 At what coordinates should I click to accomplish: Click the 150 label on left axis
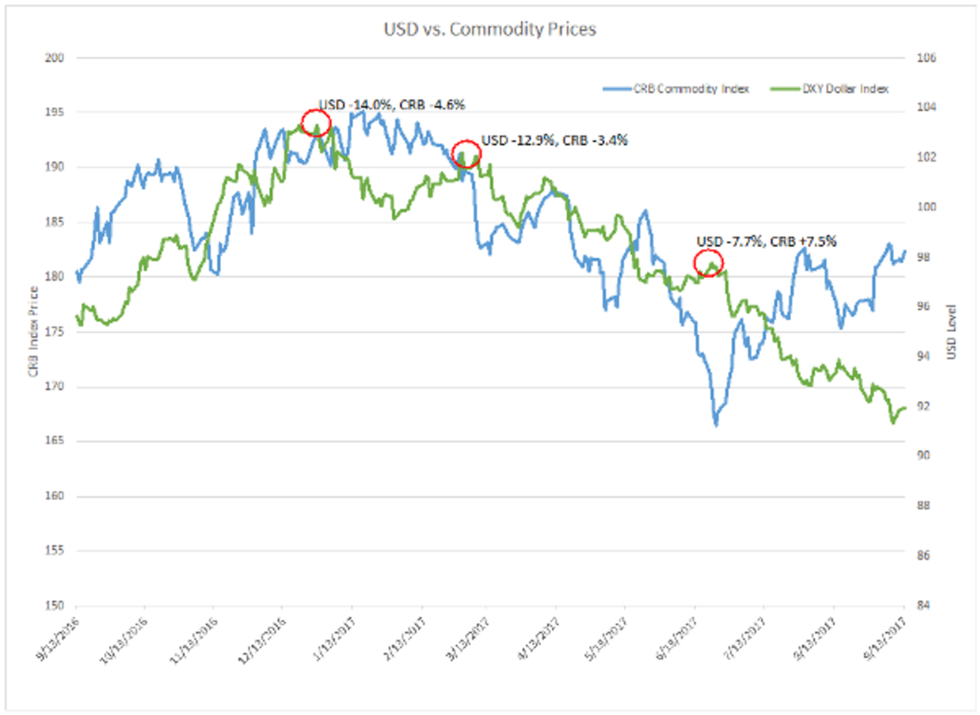click(56, 606)
